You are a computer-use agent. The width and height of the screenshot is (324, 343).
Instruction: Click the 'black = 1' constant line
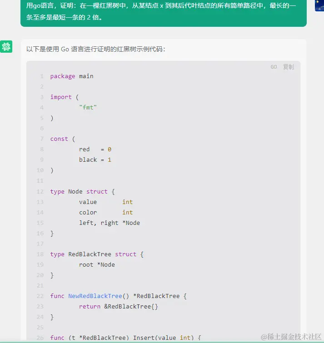click(x=95, y=159)
